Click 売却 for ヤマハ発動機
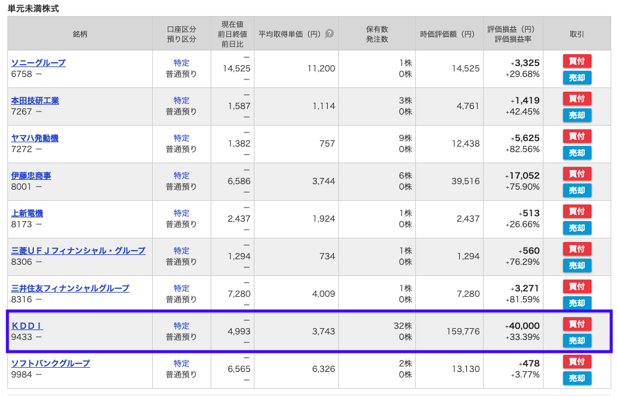 (577, 153)
